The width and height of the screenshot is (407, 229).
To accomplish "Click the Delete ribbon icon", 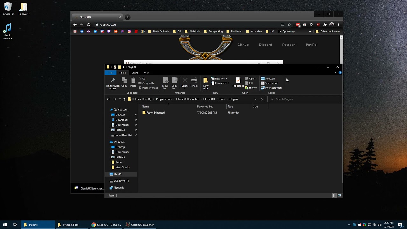I will [x=185, y=83].
